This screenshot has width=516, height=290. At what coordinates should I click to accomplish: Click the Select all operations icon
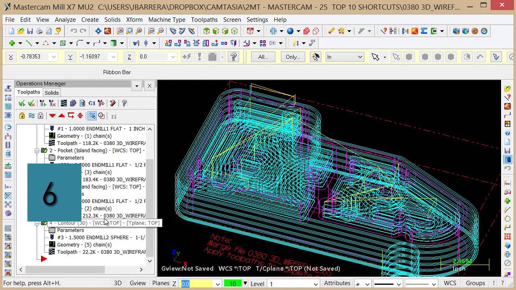point(22,104)
